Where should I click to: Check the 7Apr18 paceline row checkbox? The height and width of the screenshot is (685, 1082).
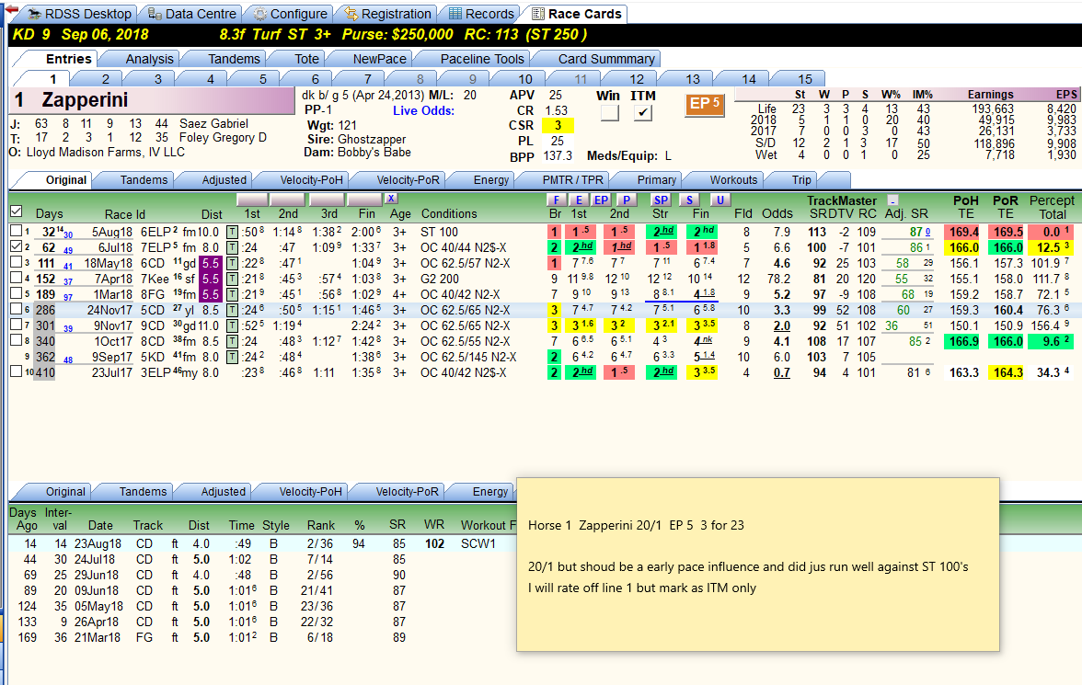click(17, 278)
